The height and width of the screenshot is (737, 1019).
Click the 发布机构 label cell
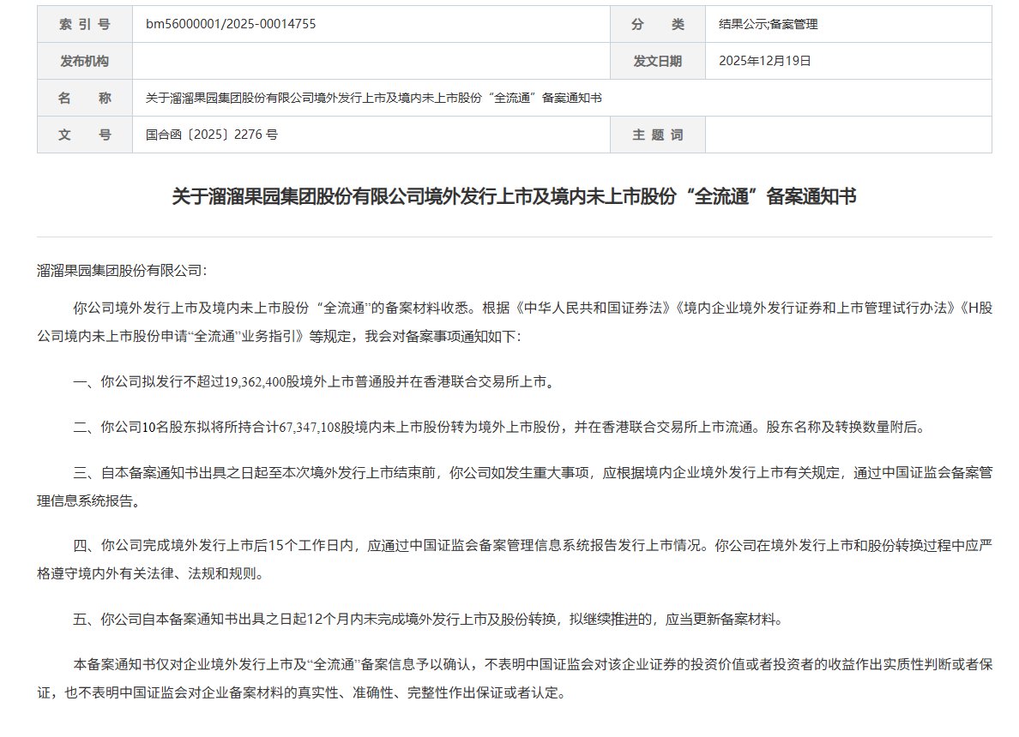(x=85, y=61)
